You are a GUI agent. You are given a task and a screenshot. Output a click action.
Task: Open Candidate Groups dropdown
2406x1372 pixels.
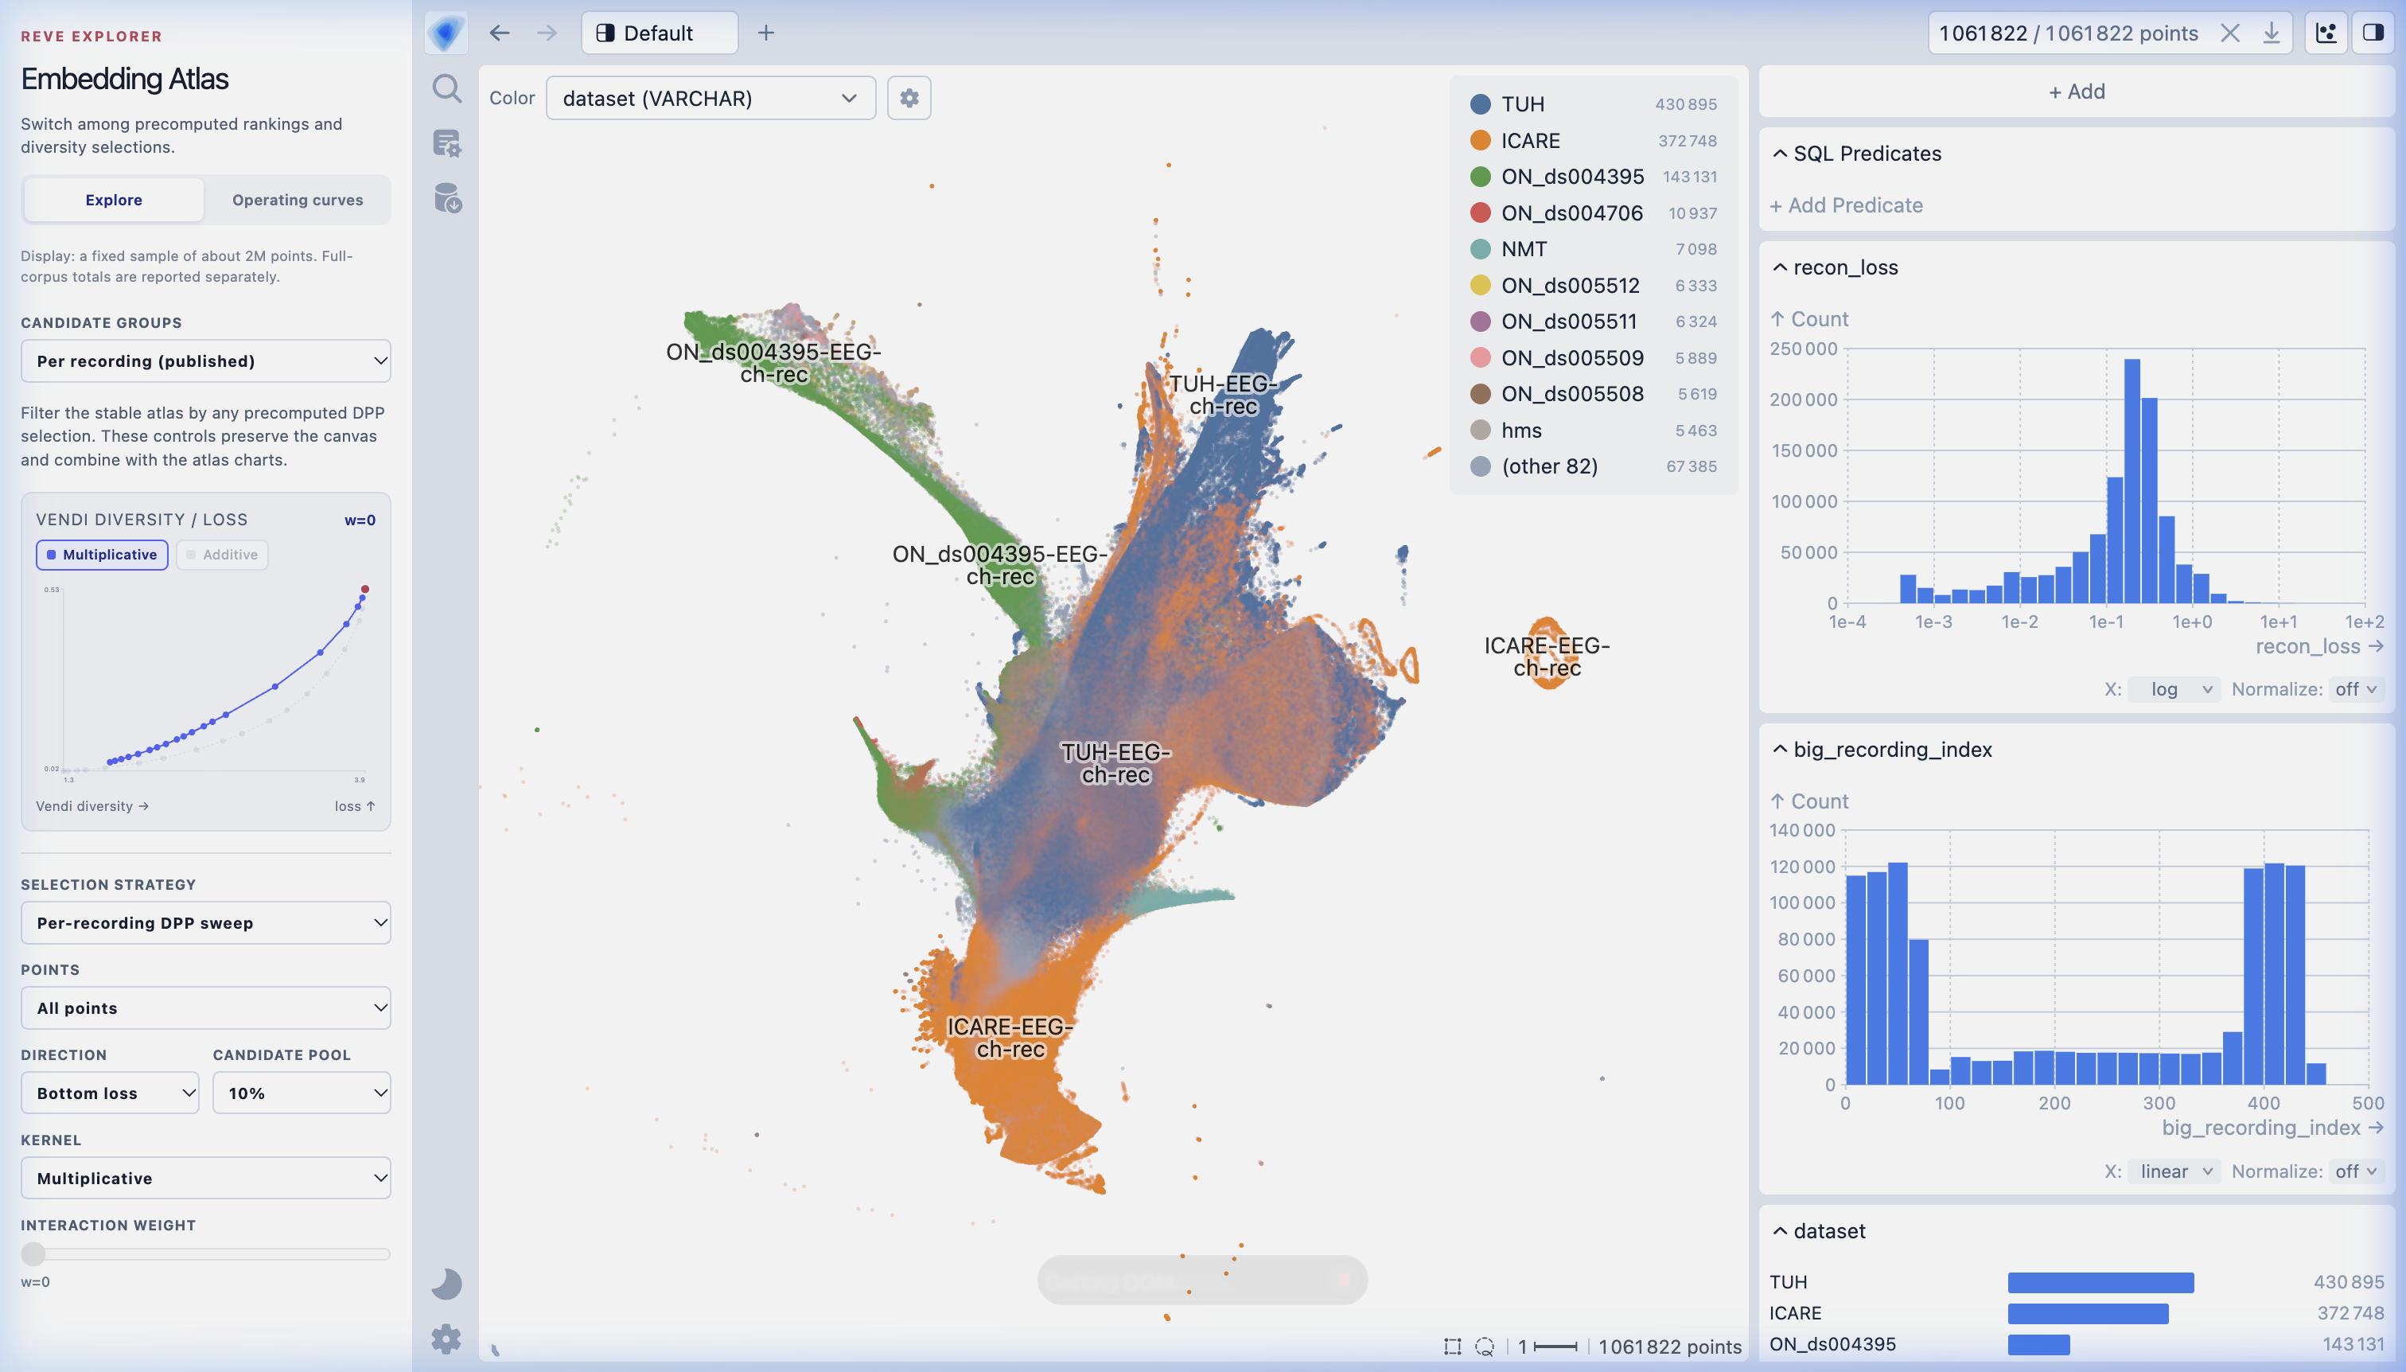(x=205, y=361)
